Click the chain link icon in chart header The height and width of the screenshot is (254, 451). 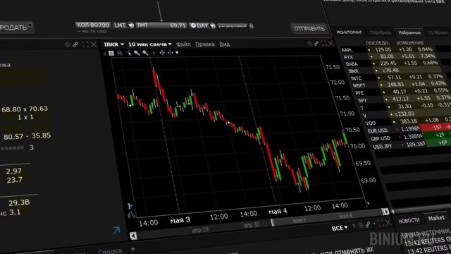316,44
